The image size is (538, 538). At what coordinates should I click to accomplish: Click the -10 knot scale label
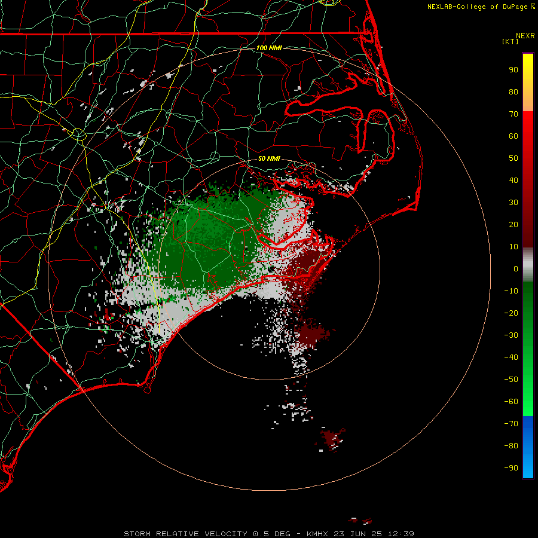point(511,291)
